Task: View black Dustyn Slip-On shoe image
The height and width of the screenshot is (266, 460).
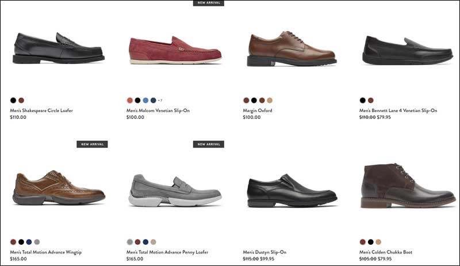Action: [x=292, y=190]
